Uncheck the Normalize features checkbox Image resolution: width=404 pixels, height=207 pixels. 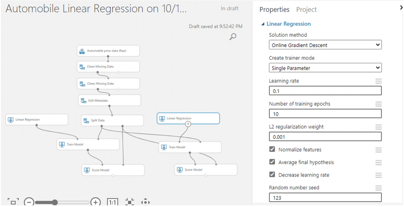[272, 149]
